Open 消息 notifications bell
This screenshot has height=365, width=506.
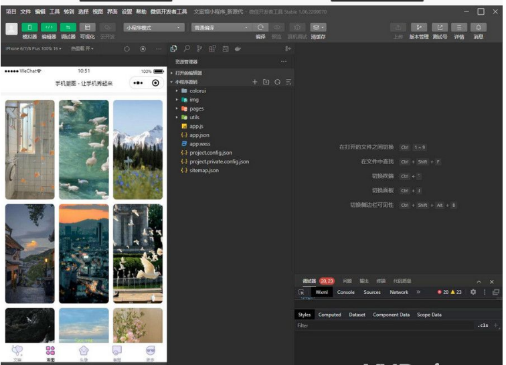coord(479,27)
